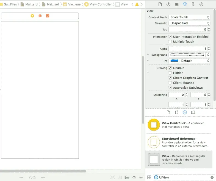Toggle Clears Graphics Context checkbox

click(170, 78)
